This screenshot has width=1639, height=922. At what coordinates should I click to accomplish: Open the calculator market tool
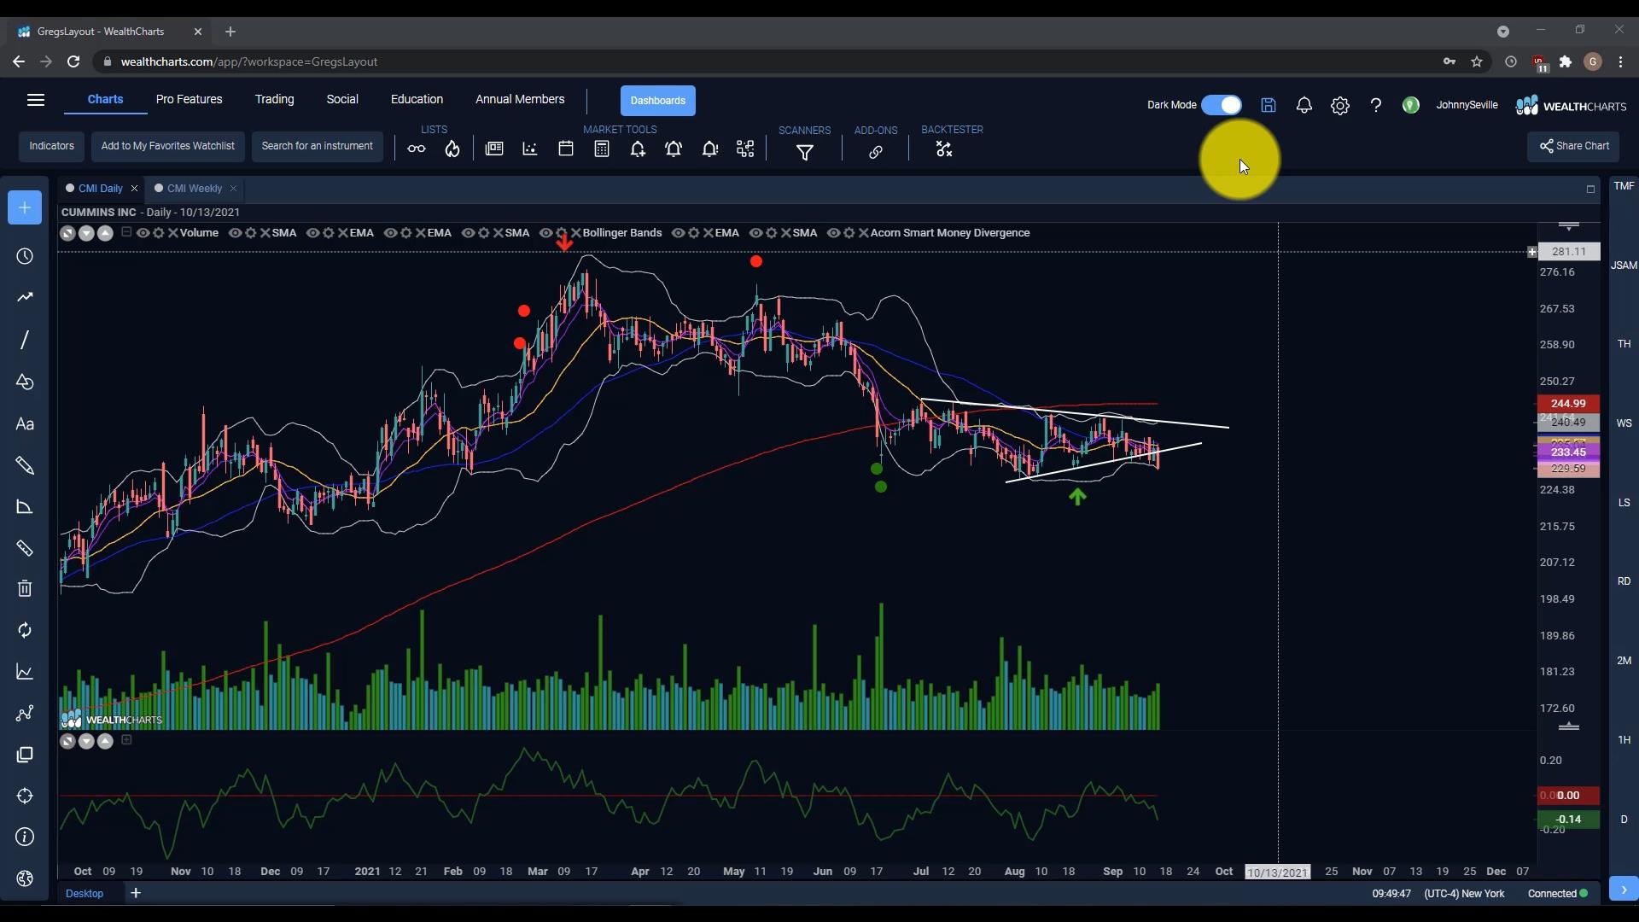(x=602, y=149)
